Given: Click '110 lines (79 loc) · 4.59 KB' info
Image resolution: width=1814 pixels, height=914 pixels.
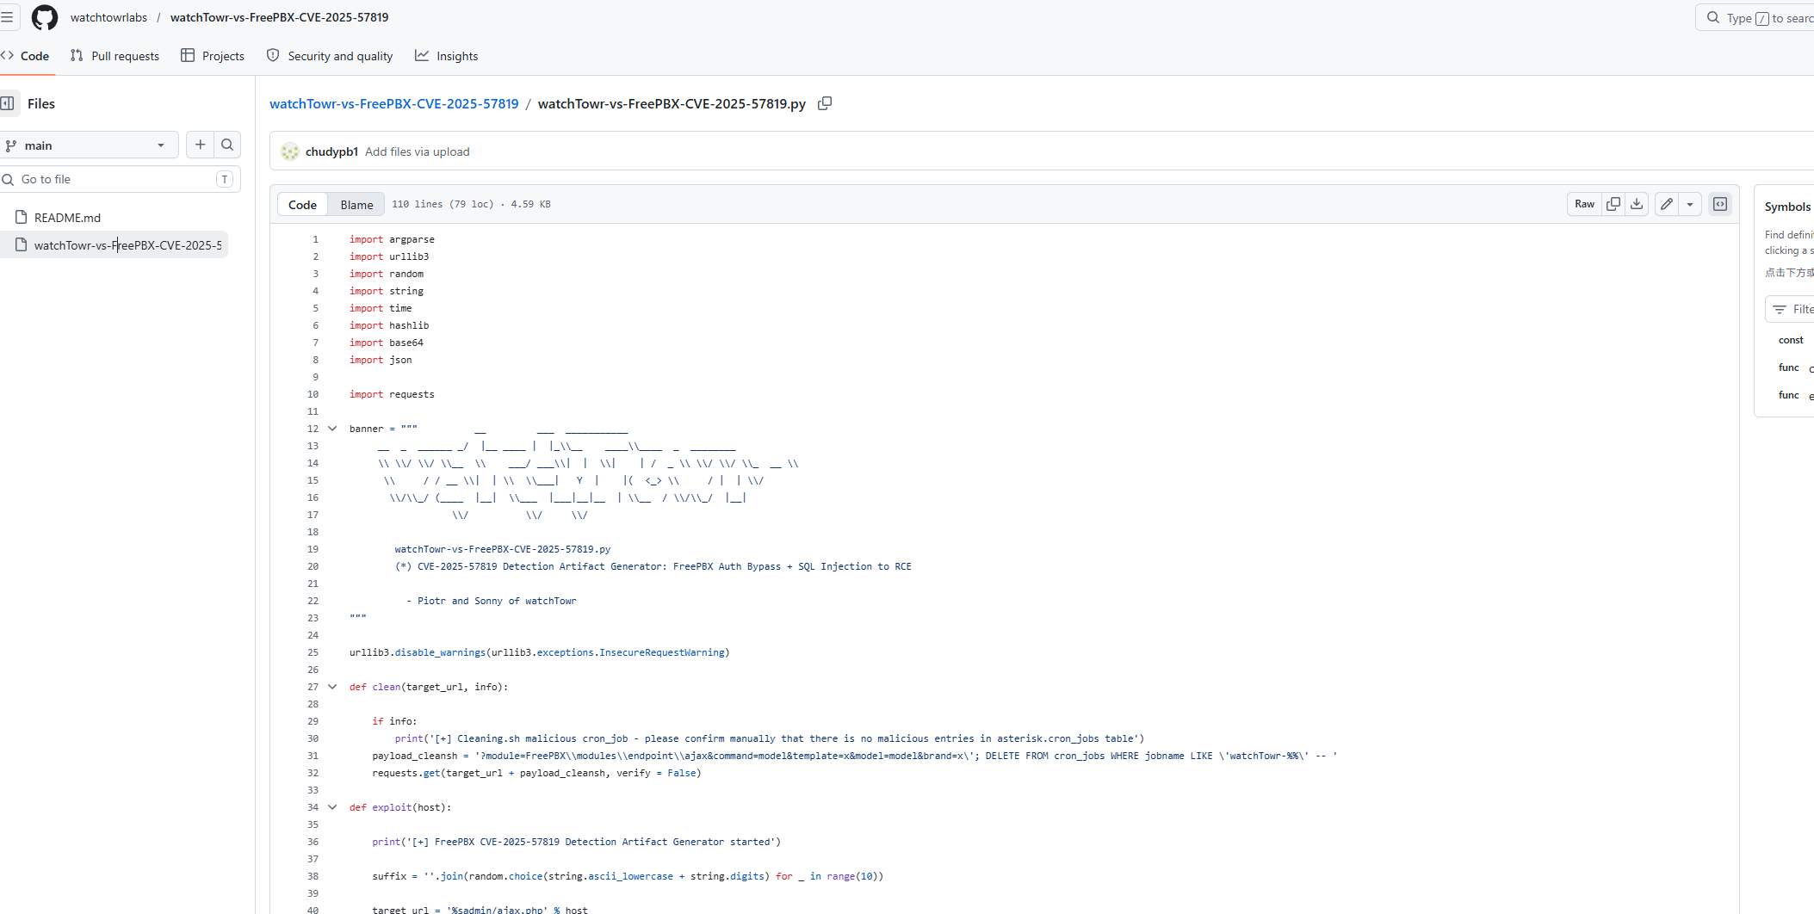Looking at the screenshot, I should (x=471, y=204).
